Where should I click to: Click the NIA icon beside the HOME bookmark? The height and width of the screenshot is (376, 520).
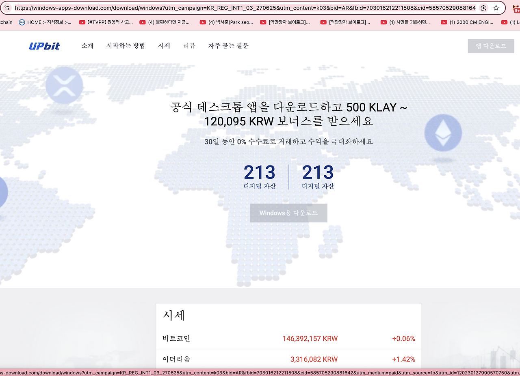click(x=22, y=22)
